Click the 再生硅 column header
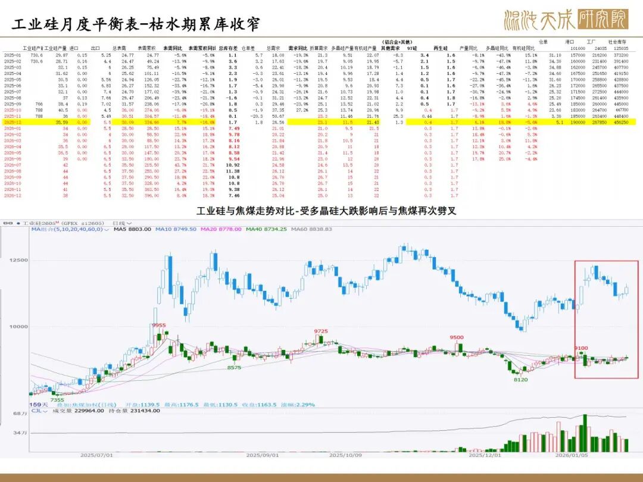Screen dimensions: 643x482 [441, 48]
